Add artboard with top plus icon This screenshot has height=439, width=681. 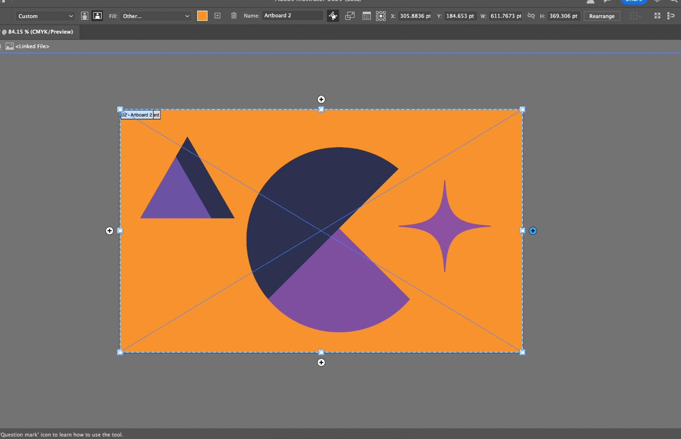click(x=321, y=99)
